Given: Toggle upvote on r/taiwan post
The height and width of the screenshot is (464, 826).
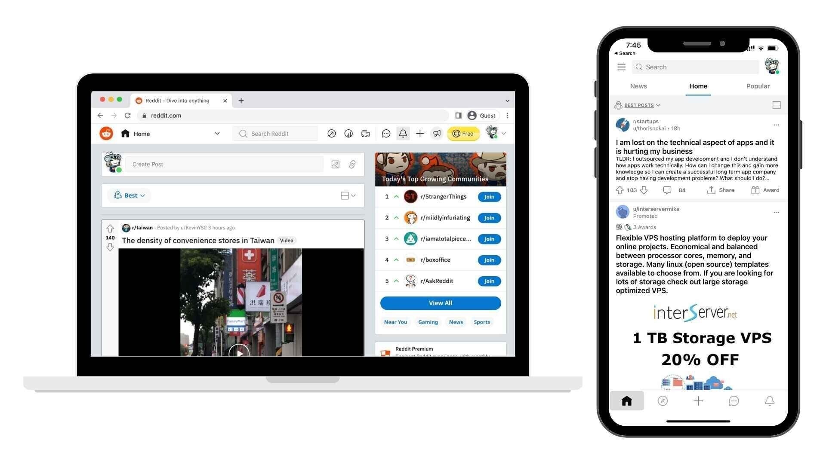Looking at the screenshot, I should (110, 229).
